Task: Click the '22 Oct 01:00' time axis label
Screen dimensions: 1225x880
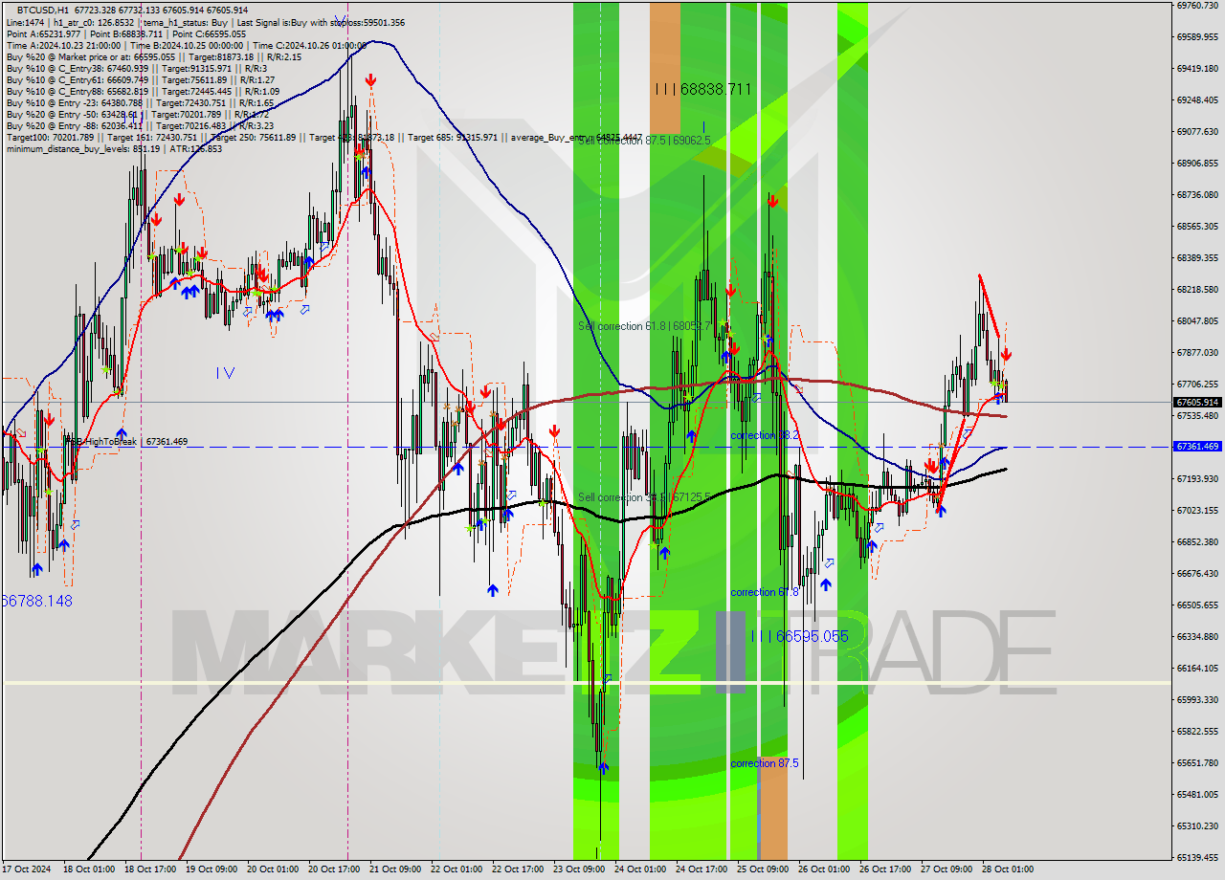Action: point(457,869)
